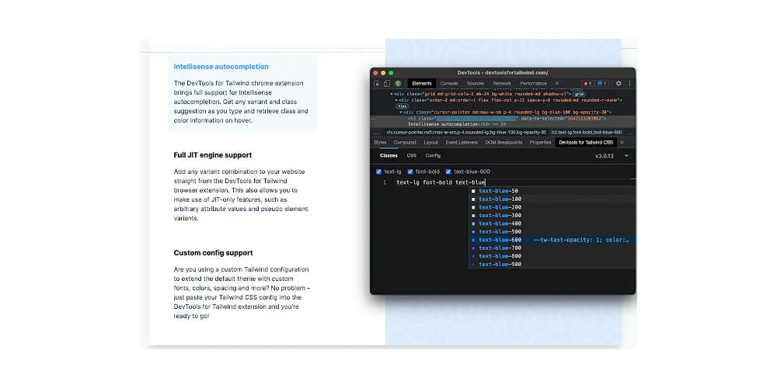Viewport: 777px width, 388px height.
Task: Click the text-blue-50 suggestion color square
Action: [473, 191]
